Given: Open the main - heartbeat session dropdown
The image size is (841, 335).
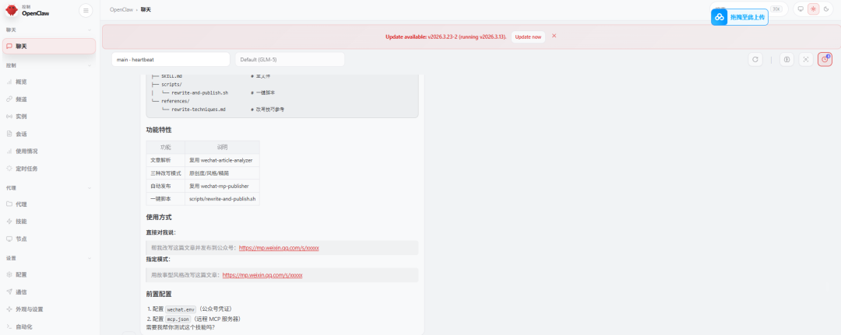Looking at the screenshot, I should 171,59.
